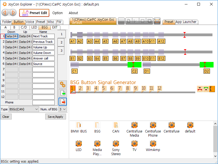The height and width of the screenshot is (164, 218).
Task: Click the red marker on B slider track
Action: tap(185, 52)
